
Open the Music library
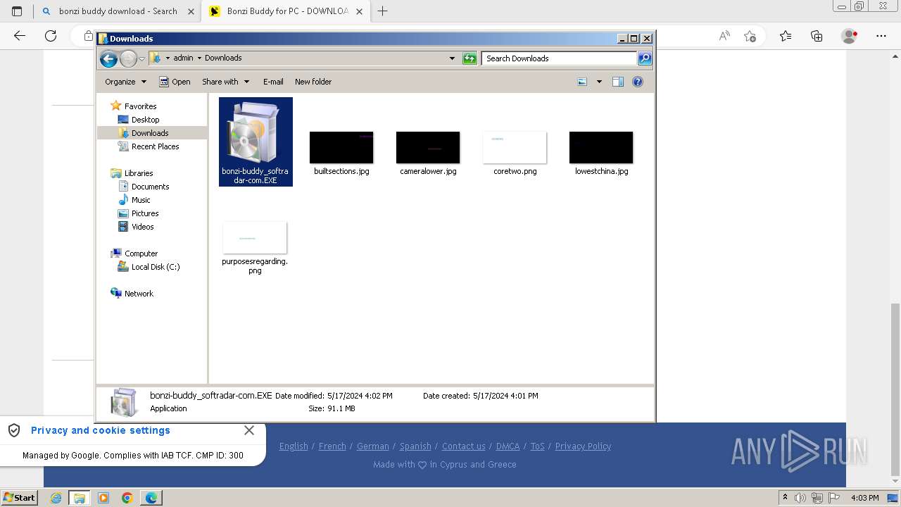(141, 200)
